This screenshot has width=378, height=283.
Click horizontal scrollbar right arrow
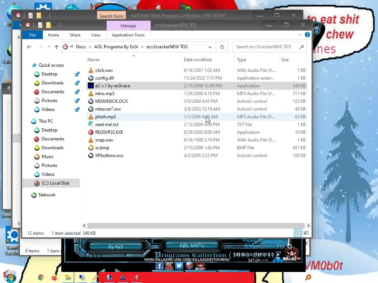308,226
